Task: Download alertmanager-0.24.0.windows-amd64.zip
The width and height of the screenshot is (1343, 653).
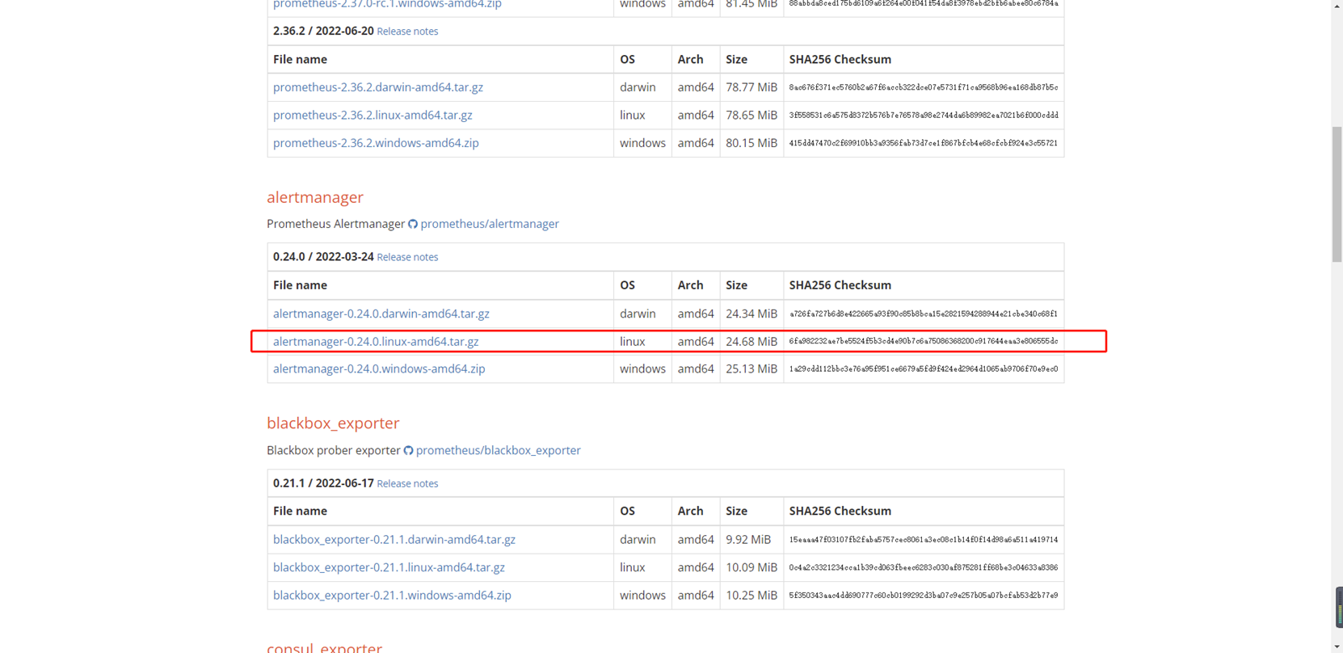Action: [x=379, y=369]
